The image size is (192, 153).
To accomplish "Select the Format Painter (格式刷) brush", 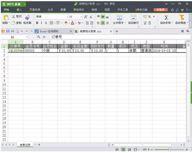I will click(28, 18).
